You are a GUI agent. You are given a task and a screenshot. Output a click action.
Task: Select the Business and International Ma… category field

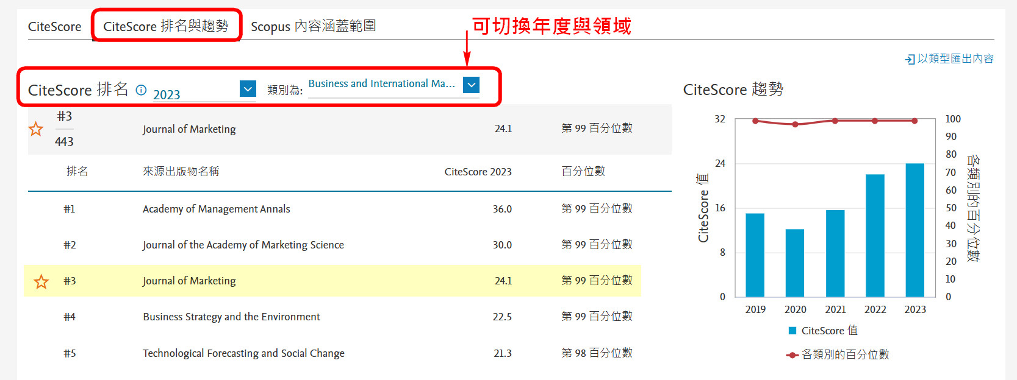click(394, 85)
